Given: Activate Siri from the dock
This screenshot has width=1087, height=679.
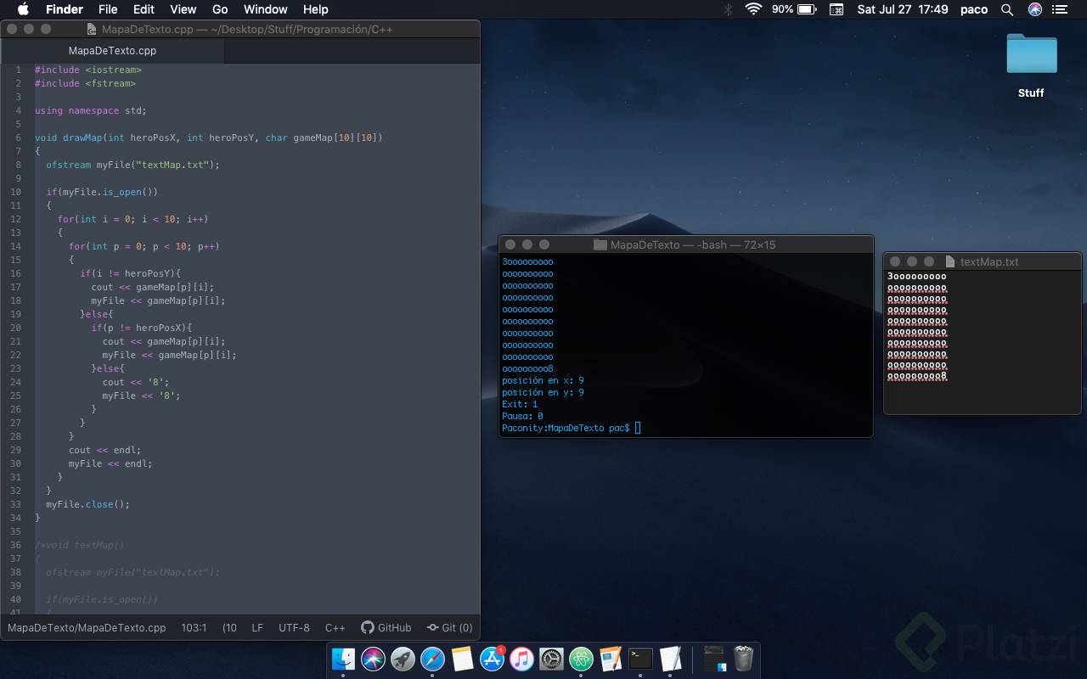Looking at the screenshot, I should (x=373, y=659).
